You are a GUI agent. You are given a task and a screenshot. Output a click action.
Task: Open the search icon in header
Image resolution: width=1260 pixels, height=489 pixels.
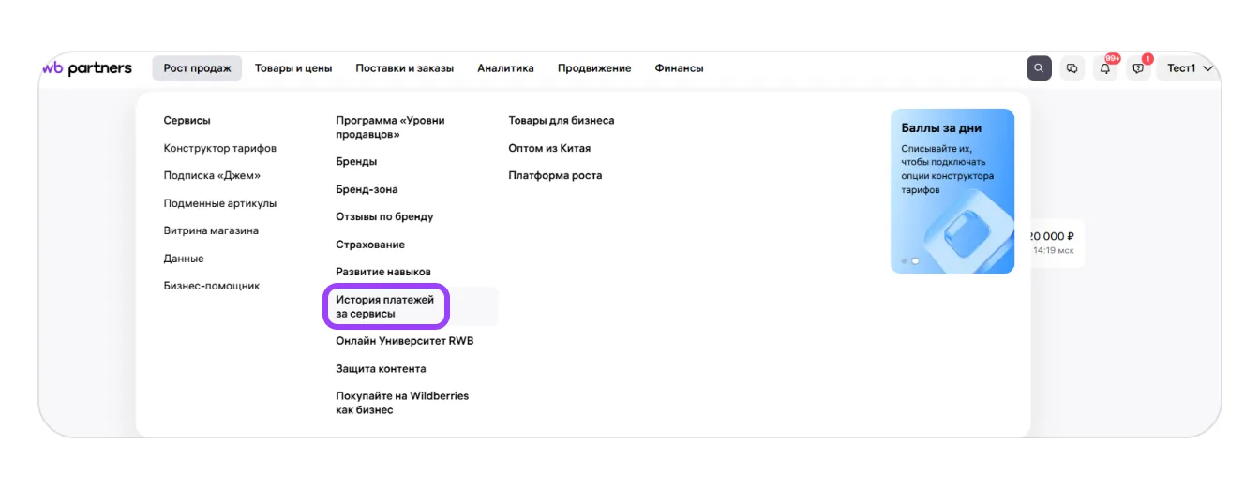(1039, 68)
